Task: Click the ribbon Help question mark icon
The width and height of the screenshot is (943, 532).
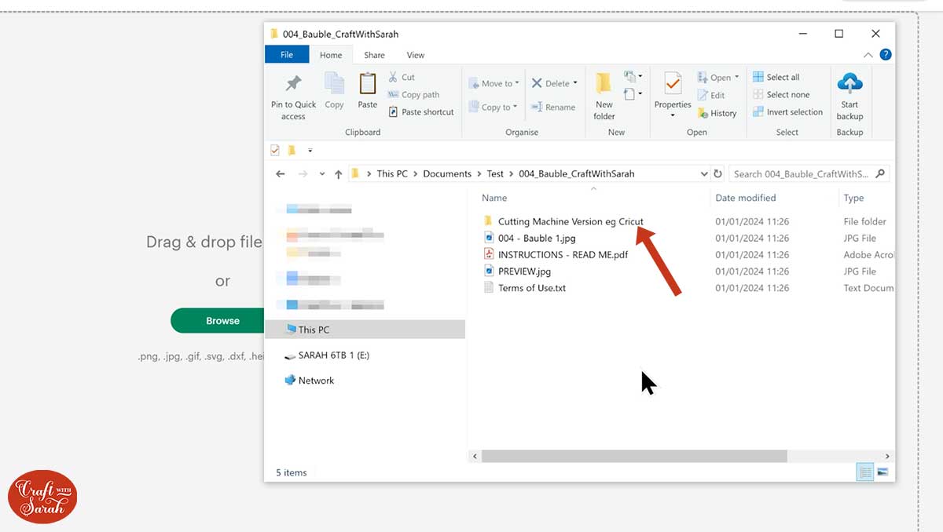Action: click(x=885, y=55)
